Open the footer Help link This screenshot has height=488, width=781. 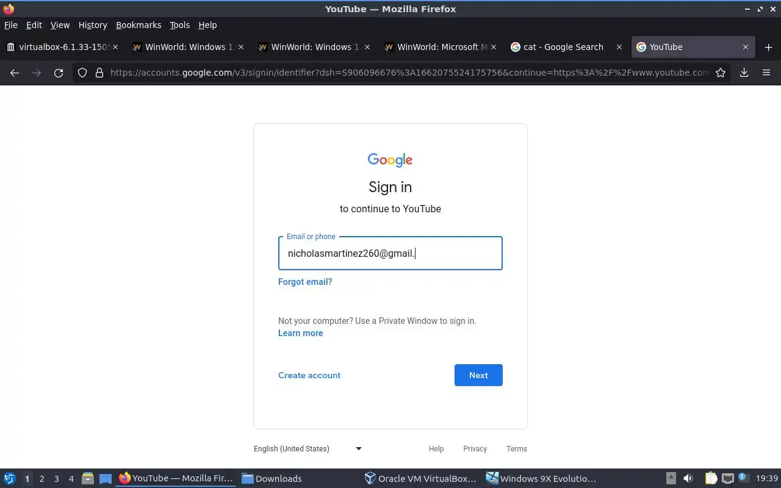(x=436, y=448)
